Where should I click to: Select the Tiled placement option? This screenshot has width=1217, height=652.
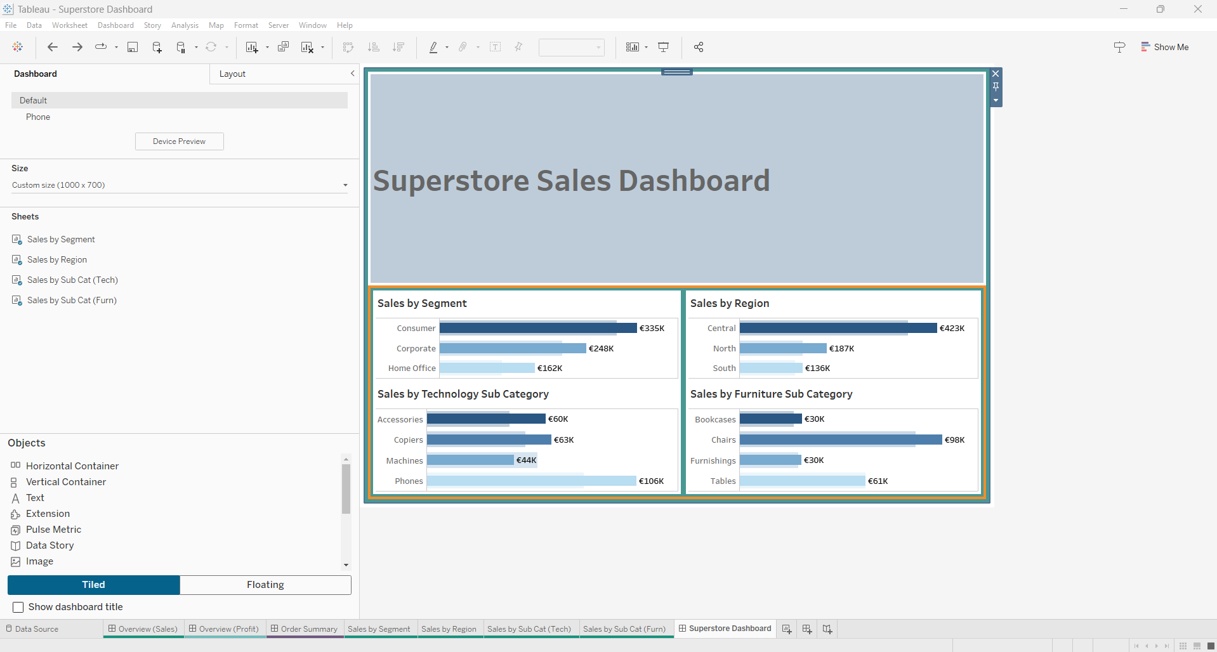[93, 585]
